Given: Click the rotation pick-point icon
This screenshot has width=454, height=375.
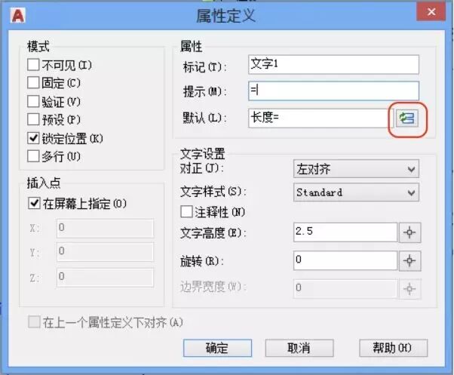Looking at the screenshot, I should tap(409, 260).
